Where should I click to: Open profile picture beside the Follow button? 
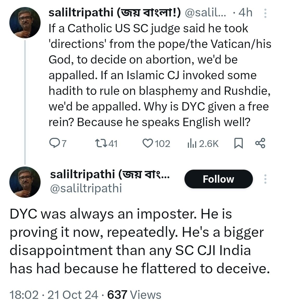tap(25, 182)
